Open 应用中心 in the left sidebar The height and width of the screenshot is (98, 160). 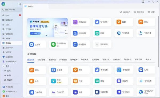[11, 48]
